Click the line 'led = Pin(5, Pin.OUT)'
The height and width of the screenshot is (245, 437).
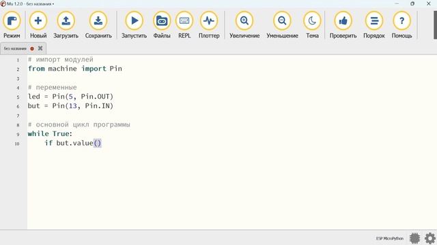click(70, 97)
